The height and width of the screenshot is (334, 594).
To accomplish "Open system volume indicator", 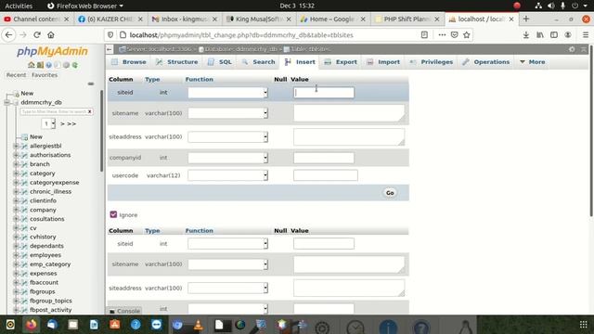I will pos(550,6).
